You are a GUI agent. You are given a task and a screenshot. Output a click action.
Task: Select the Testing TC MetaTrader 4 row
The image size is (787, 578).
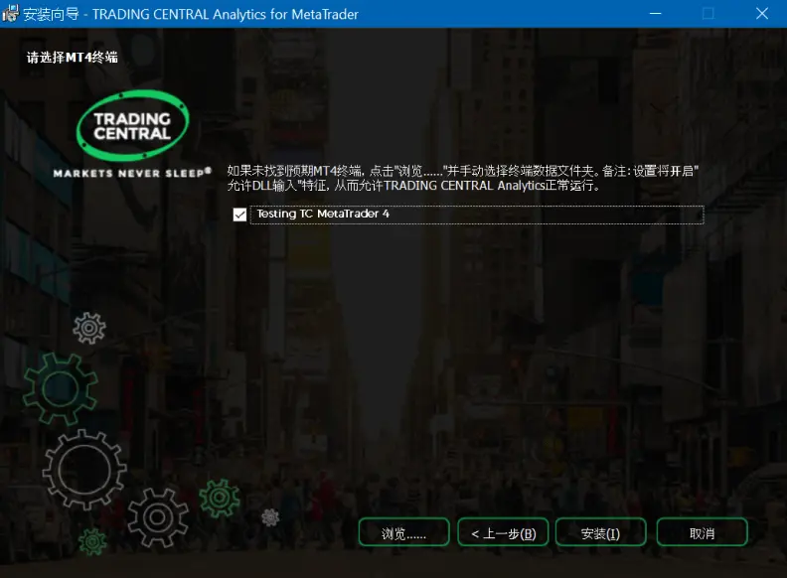pyautogui.click(x=477, y=215)
